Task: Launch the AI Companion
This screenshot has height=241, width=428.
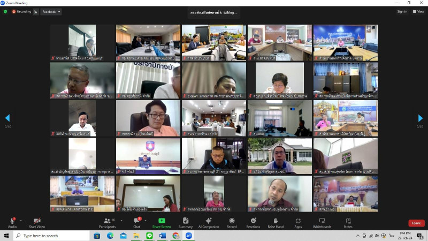Action: tap(209, 222)
